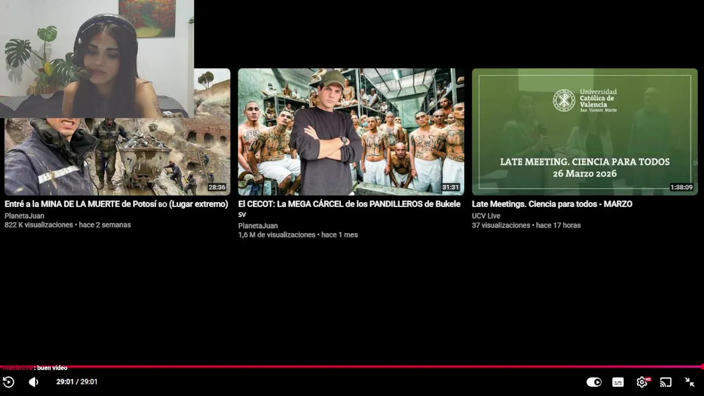The image size is (704, 396).
Task: Mute the video volume speaker icon
Action: click(34, 382)
